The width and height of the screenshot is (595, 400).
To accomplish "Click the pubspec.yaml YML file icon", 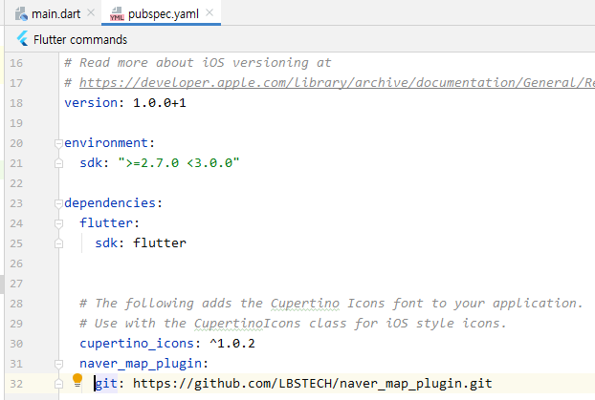I will [117, 14].
